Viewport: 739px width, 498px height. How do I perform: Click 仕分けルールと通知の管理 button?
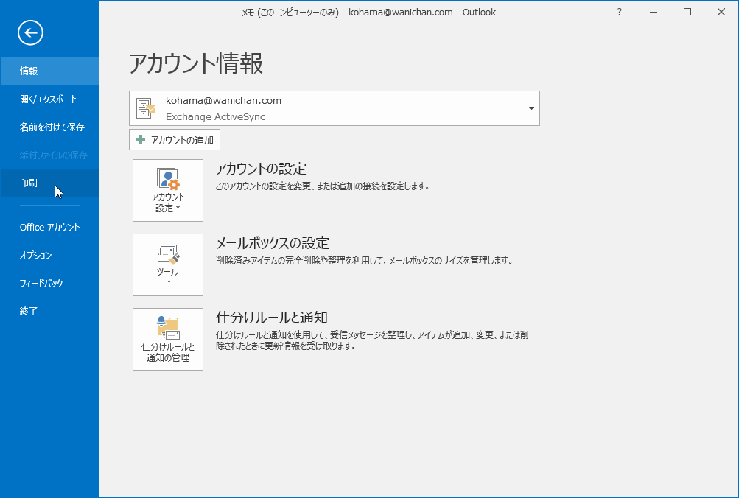pos(168,339)
